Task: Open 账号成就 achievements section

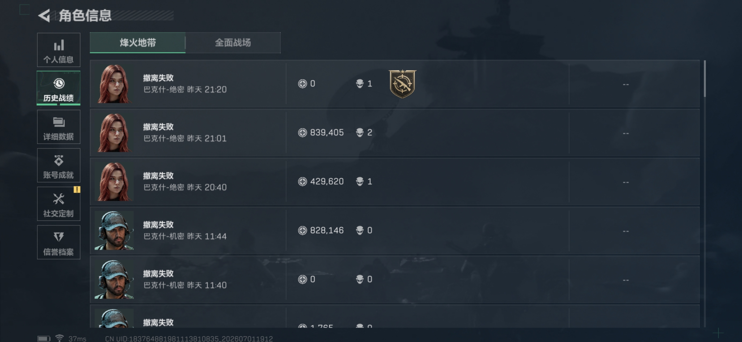Action: click(59, 165)
